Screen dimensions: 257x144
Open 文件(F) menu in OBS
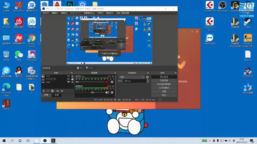click(x=46, y=13)
